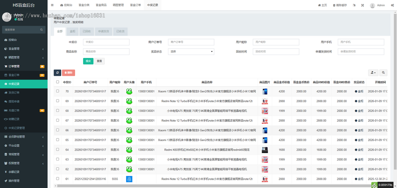
Task: Check the checkbox for row ID 67
Action: pos(58,120)
